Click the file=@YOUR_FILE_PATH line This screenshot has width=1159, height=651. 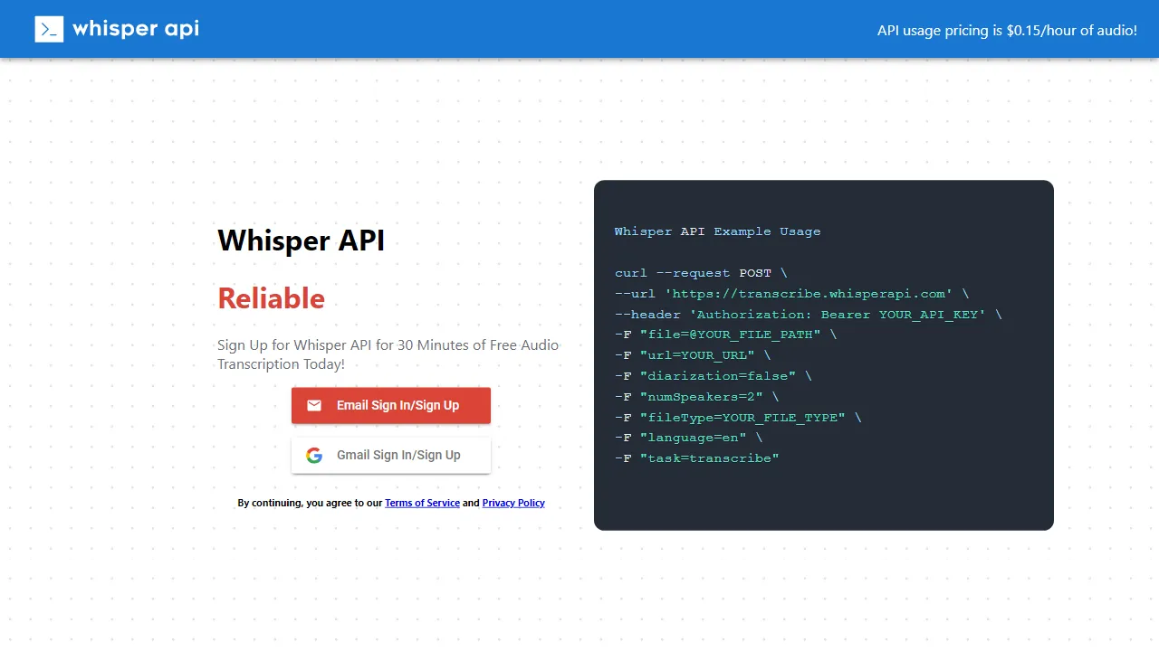(725, 335)
